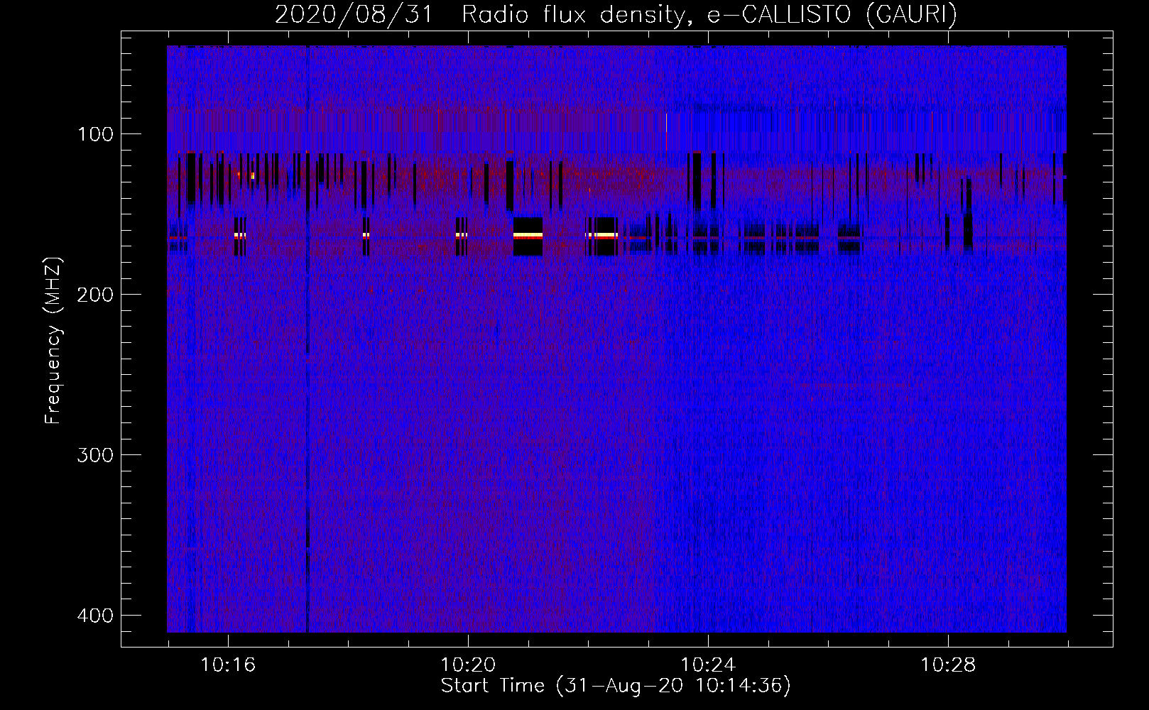Click the Frequency (MHZ) axis label
The height and width of the screenshot is (710, 1149).
pyautogui.click(x=53, y=341)
